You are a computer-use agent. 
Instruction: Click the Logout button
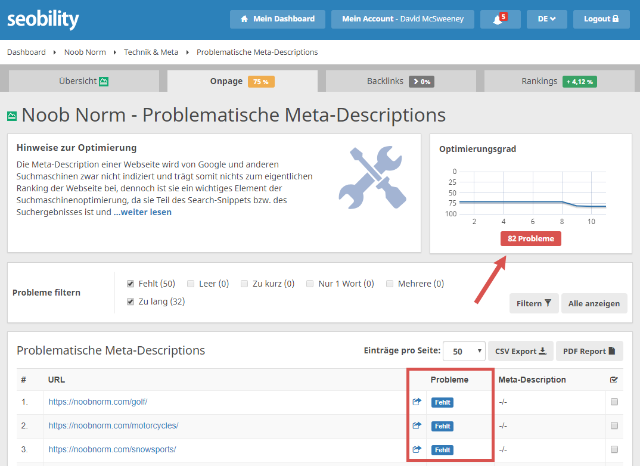(x=601, y=19)
